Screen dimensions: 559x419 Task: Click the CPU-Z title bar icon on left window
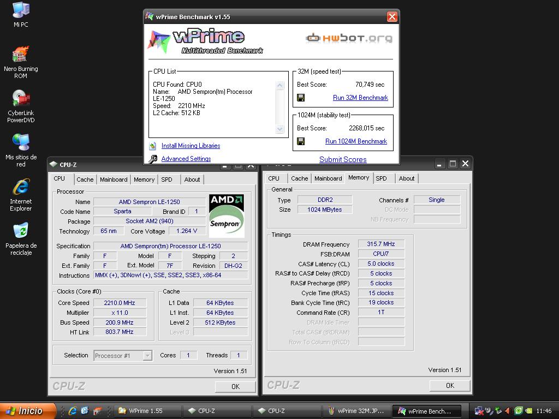(x=53, y=164)
